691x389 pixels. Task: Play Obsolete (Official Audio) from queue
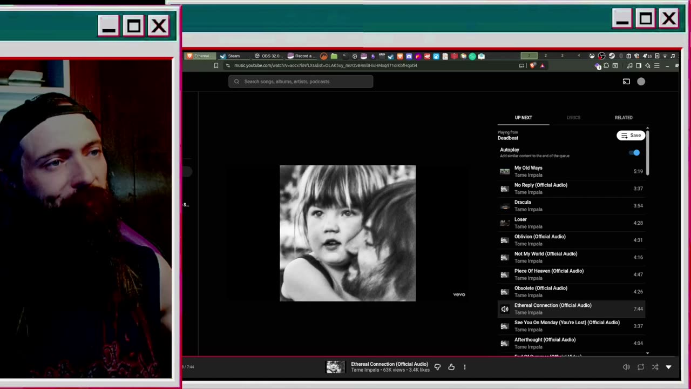571,292
